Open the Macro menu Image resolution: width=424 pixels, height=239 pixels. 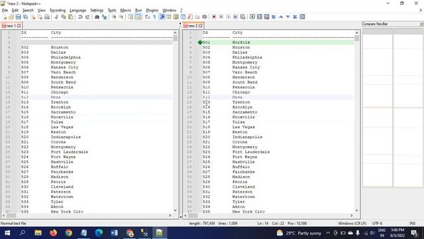[x=125, y=11]
